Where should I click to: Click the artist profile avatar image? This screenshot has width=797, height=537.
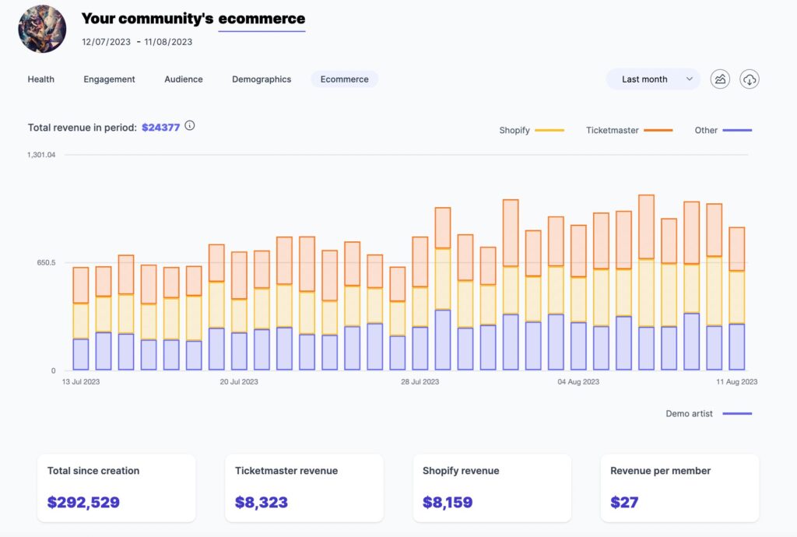click(x=41, y=29)
